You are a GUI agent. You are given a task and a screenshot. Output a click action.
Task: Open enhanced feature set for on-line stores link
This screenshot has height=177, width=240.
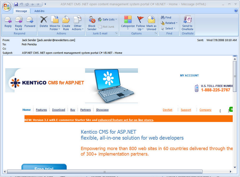click(126, 120)
